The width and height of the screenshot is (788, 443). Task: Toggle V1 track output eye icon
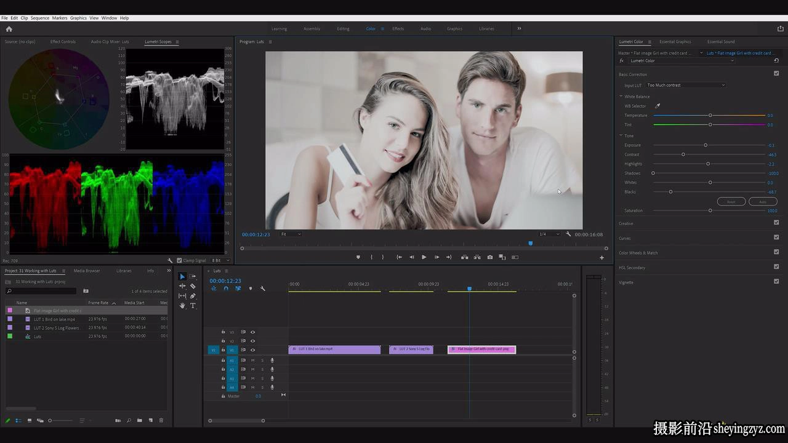click(252, 349)
